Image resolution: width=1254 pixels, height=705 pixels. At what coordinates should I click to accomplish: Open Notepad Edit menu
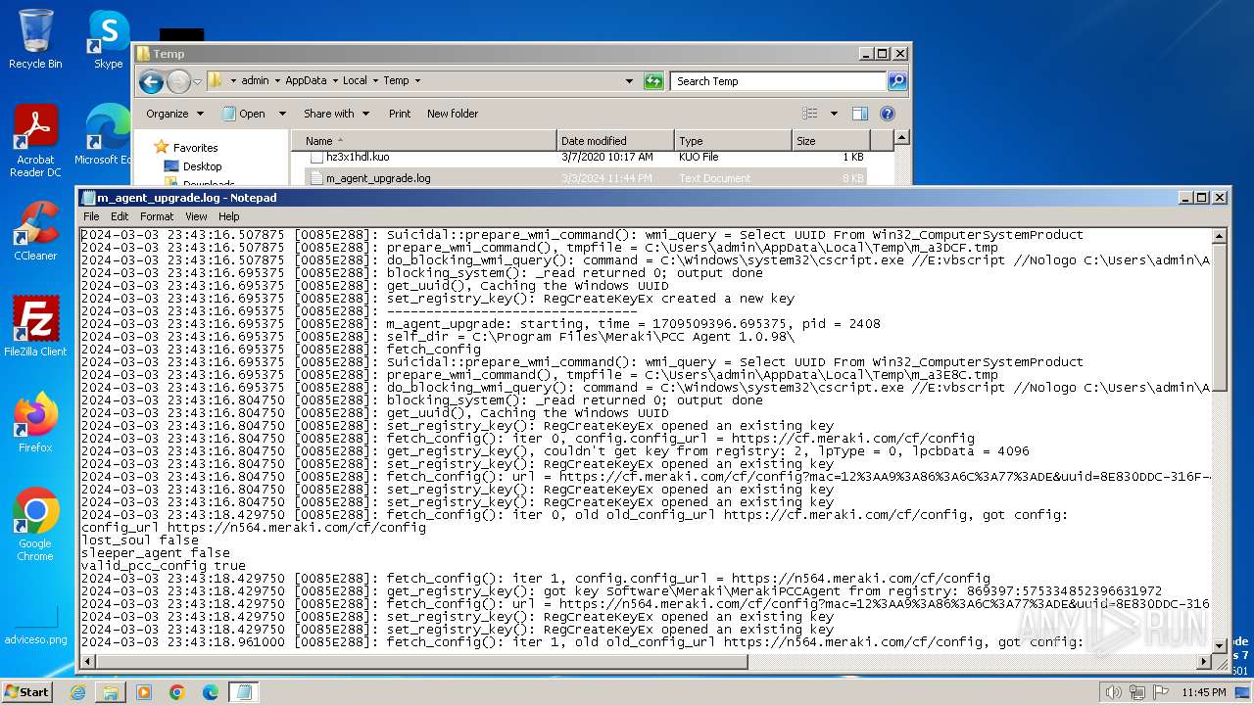[x=120, y=216]
